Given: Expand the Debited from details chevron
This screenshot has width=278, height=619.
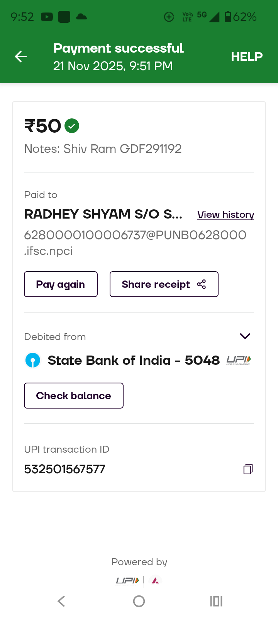Looking at the screenshot, I should 245,336.
